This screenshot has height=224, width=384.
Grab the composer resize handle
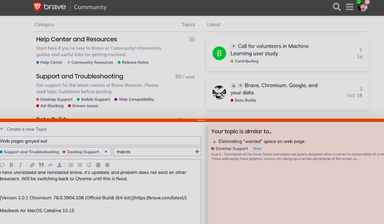(201, 120)
